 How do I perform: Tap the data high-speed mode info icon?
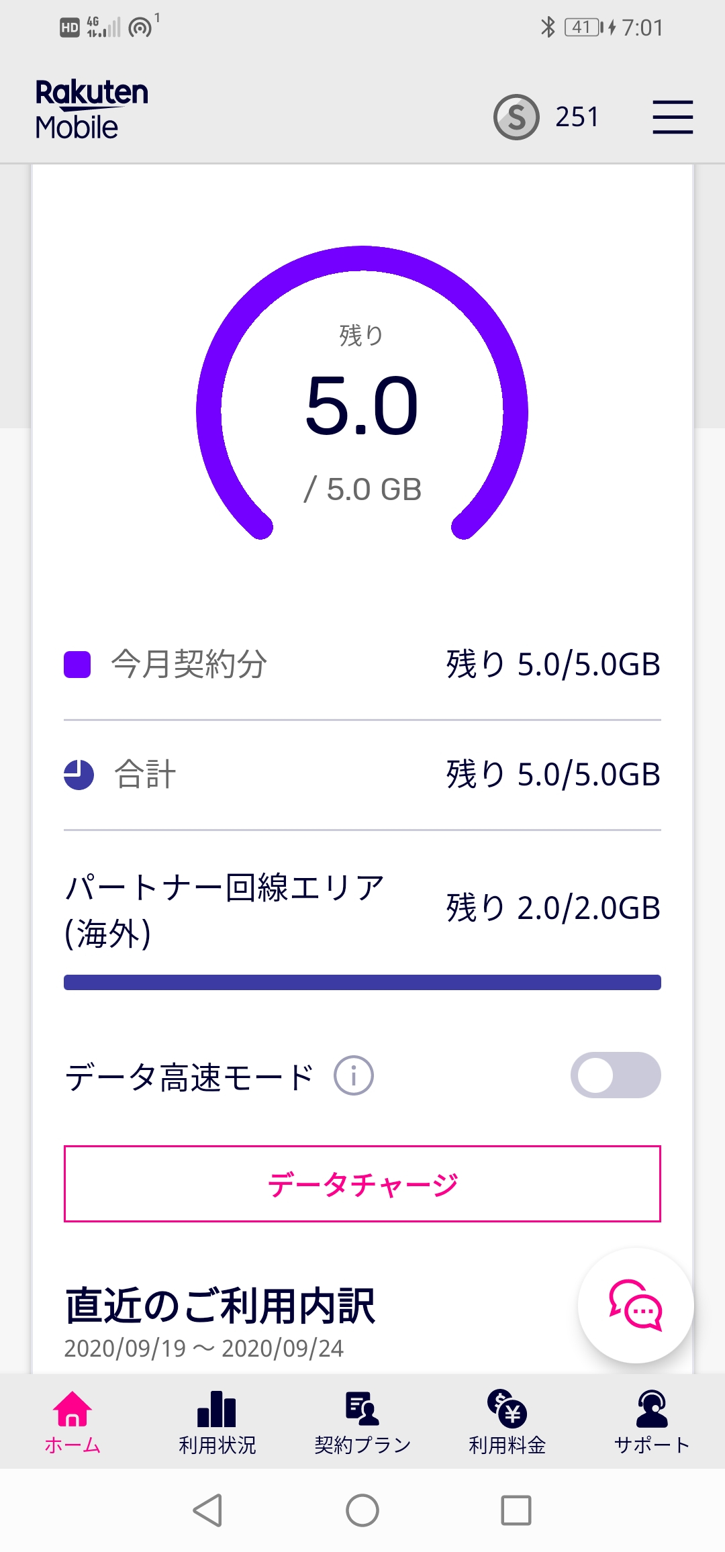[x=354, y=1075]
